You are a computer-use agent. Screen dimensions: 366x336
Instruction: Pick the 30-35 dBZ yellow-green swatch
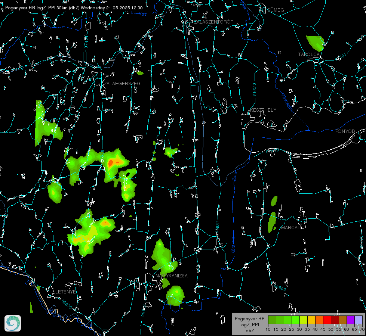click(304, 320)
